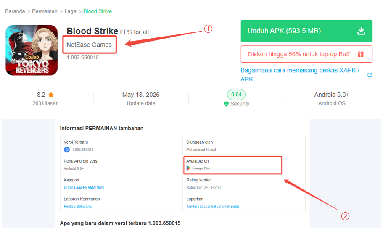This screenshot has height=231, width=383.
Task: Open the Beranda breadcrumb link
Action: 15,11
